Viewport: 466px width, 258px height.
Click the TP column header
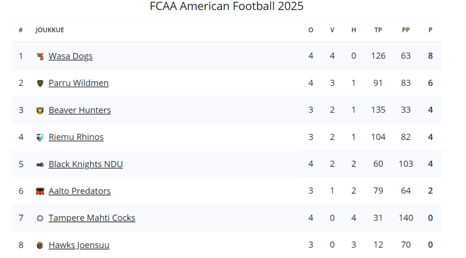(378, 30)
